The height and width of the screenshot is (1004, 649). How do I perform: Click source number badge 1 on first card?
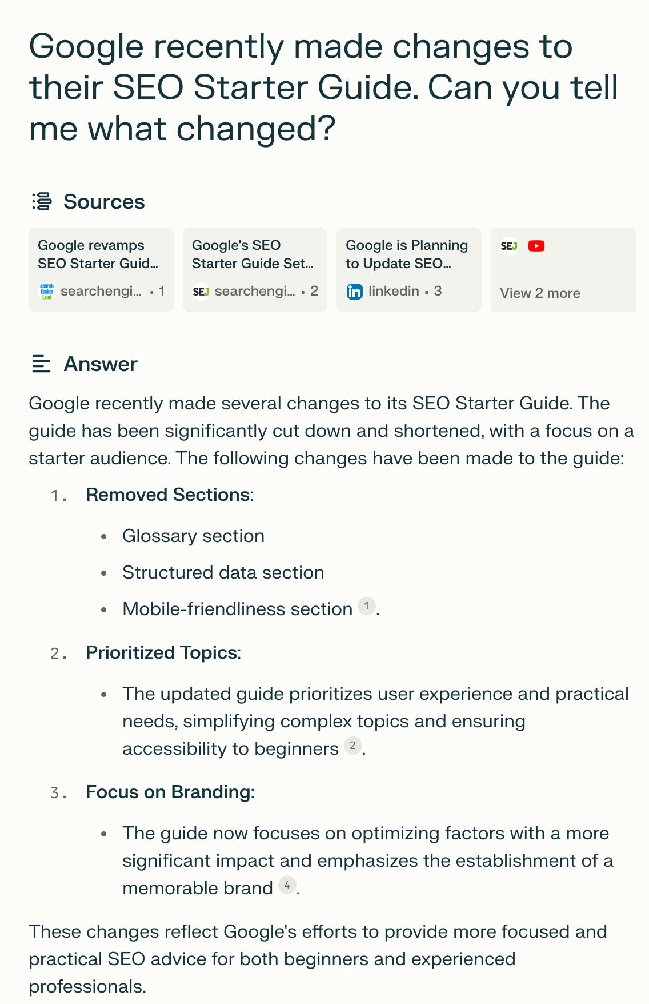pos(162,290)
